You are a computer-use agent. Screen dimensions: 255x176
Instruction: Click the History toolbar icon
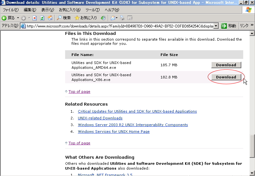click(x=103, y=18)
